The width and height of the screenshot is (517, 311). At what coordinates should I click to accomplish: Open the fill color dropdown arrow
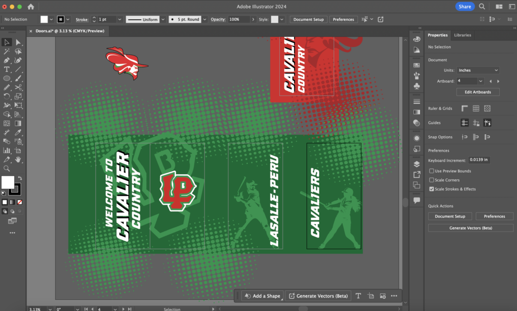(51, 20)
